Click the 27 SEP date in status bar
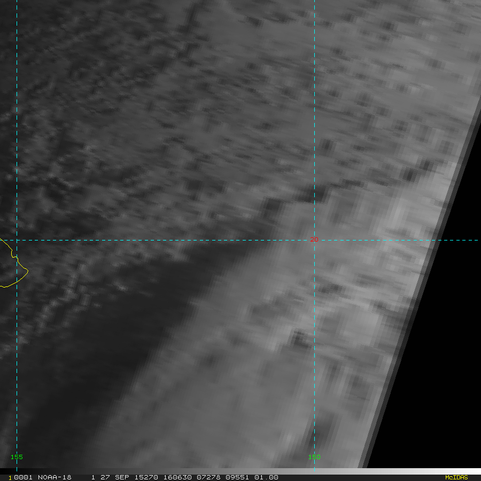The height and width of the screenshot is (481, 481). [x=112, y=477]
